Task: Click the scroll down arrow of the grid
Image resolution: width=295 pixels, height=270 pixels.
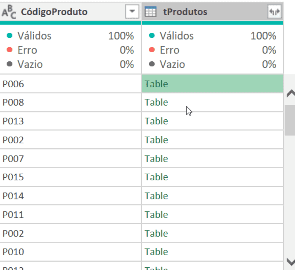Action: coord(290,262)
